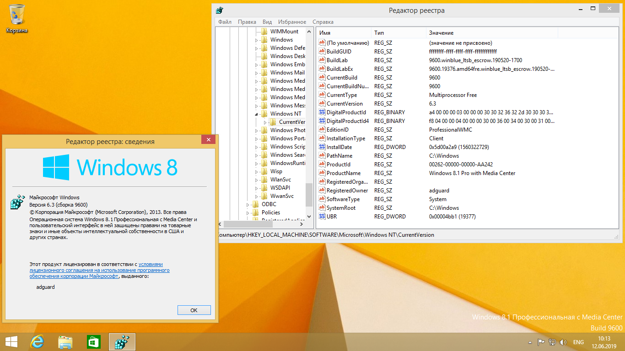Select the DigitalProductId binary value icon
This screenshot has height=351, width=625.
pos(322,112)
